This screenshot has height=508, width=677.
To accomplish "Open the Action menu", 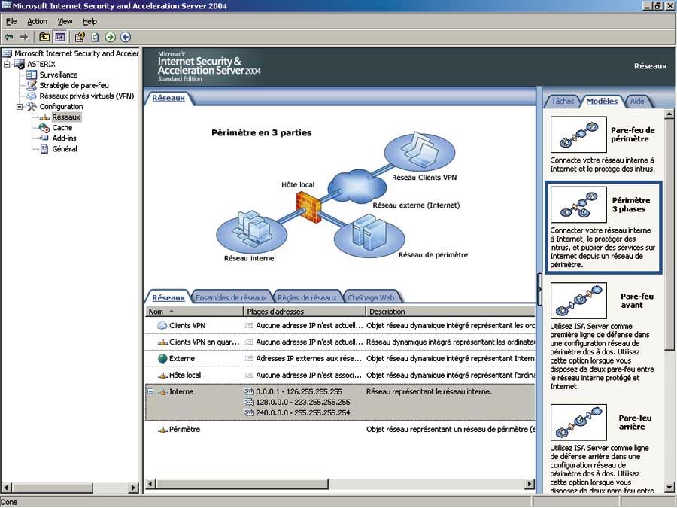I will click(x=37, y=21).
